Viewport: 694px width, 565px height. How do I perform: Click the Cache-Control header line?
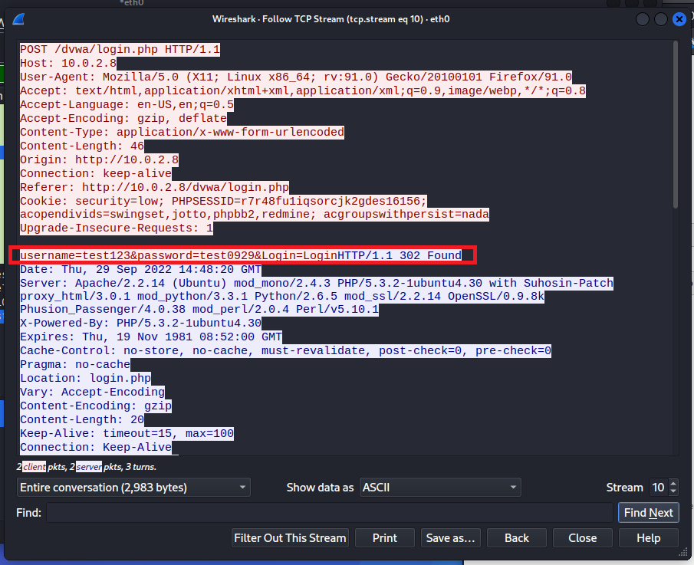(x=285, y=351)
